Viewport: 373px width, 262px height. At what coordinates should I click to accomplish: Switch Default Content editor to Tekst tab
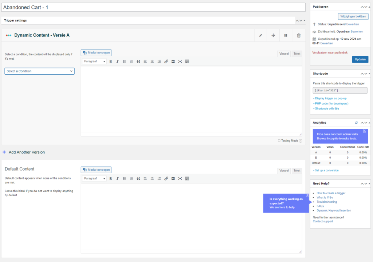(x=297, y=171)
